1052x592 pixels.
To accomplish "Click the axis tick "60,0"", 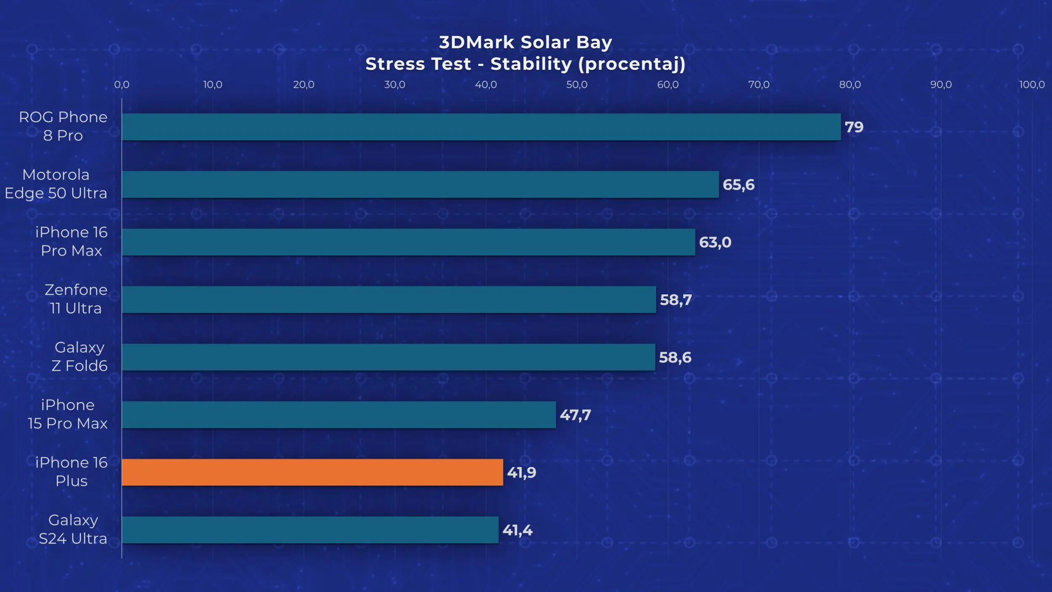I will [x=668, y=85].
